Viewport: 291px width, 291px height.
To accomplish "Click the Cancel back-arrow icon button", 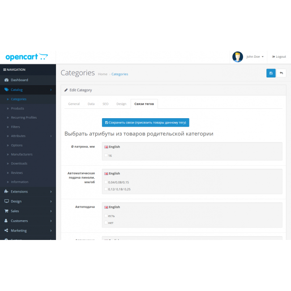I will (281, 73).
